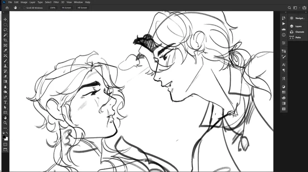Enable Scroll All Windows checkbox

[24, 8]
